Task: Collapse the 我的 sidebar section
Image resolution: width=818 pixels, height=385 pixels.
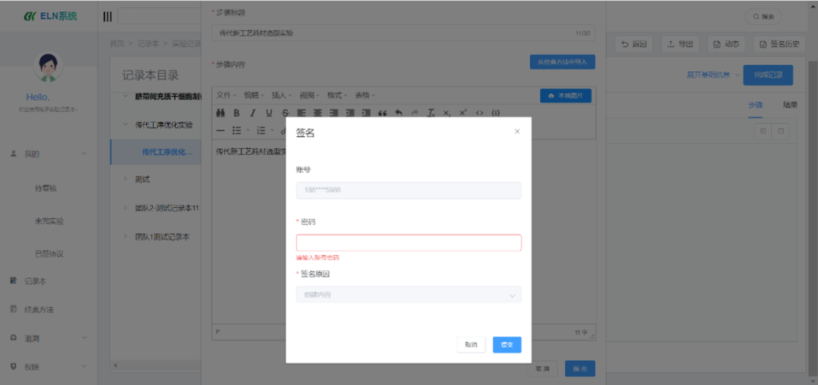Action: point(84,154)
